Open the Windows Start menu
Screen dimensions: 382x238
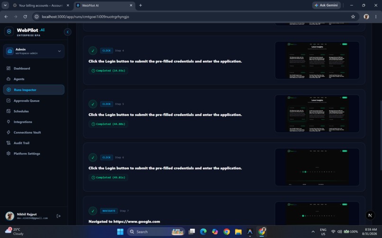pyautogui.click(x=120, y=232)
